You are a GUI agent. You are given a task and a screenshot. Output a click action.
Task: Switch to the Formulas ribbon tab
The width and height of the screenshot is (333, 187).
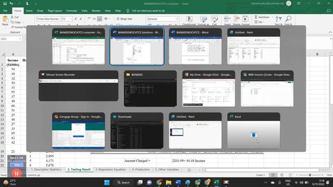click(72, 10)
